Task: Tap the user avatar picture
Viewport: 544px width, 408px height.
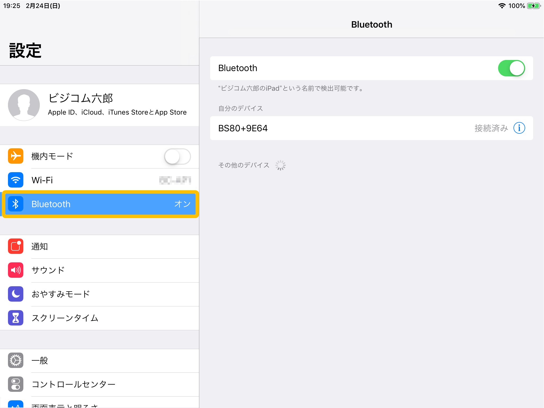Action: (x=24, y=105)
